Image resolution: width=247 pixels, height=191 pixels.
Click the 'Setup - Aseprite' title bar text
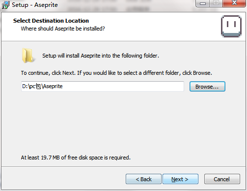pos(35,5)
